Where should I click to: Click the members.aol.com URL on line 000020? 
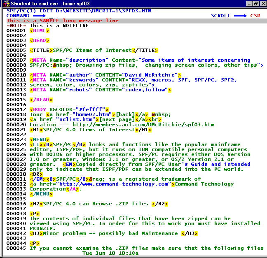pos(143,125)
